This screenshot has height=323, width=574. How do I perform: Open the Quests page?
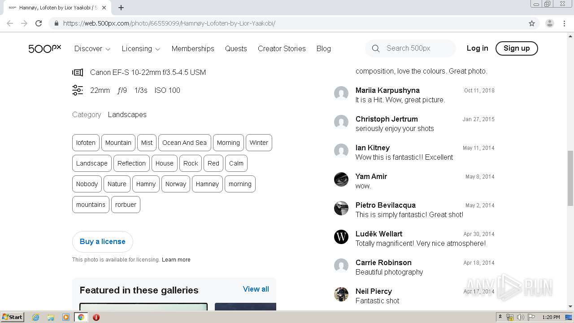click(x=236, y=48)
